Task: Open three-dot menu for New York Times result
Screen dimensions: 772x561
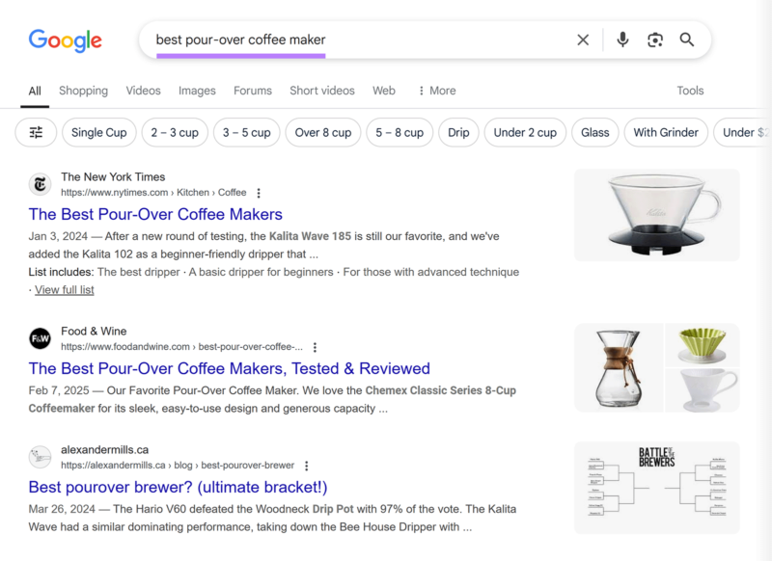Action: (x=259, y=193)
